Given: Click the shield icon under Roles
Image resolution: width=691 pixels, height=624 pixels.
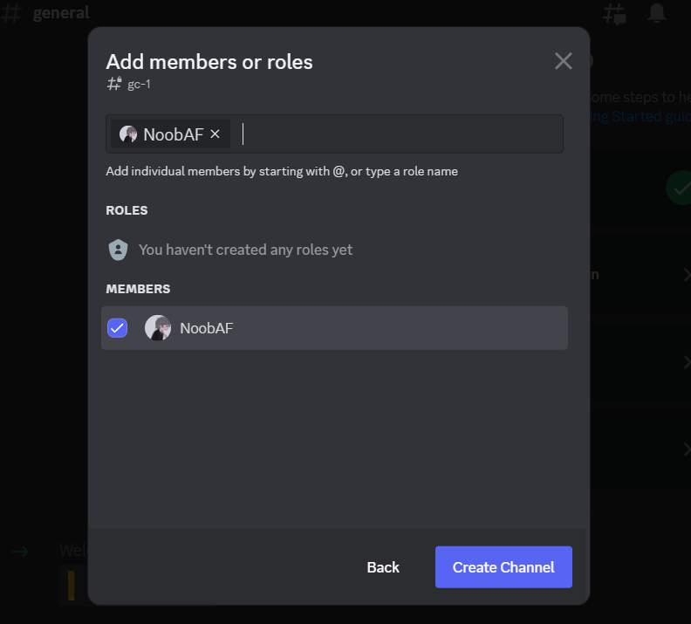Looking at the screenshot, I should tap(118, 250).
